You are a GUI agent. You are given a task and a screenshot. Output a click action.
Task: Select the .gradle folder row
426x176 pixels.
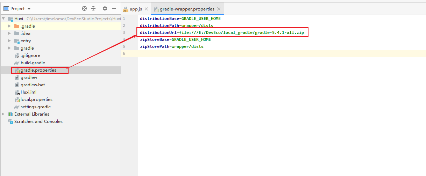click(60, 26)
